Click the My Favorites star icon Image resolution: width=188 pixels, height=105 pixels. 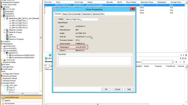tap(3, 104)
